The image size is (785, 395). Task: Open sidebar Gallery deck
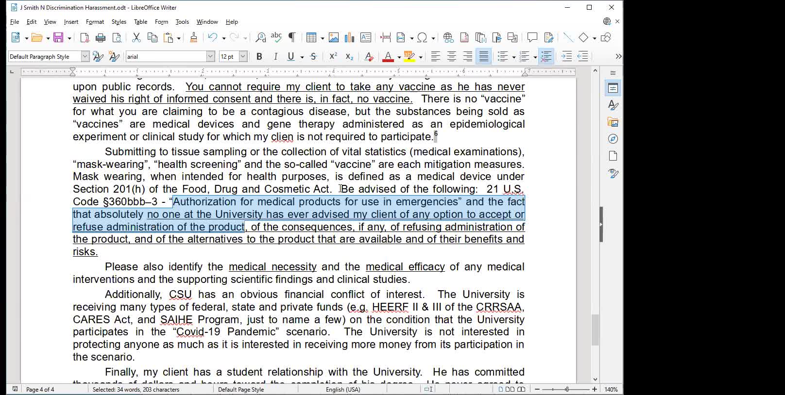pyautogui.click(x=613, y=122)
